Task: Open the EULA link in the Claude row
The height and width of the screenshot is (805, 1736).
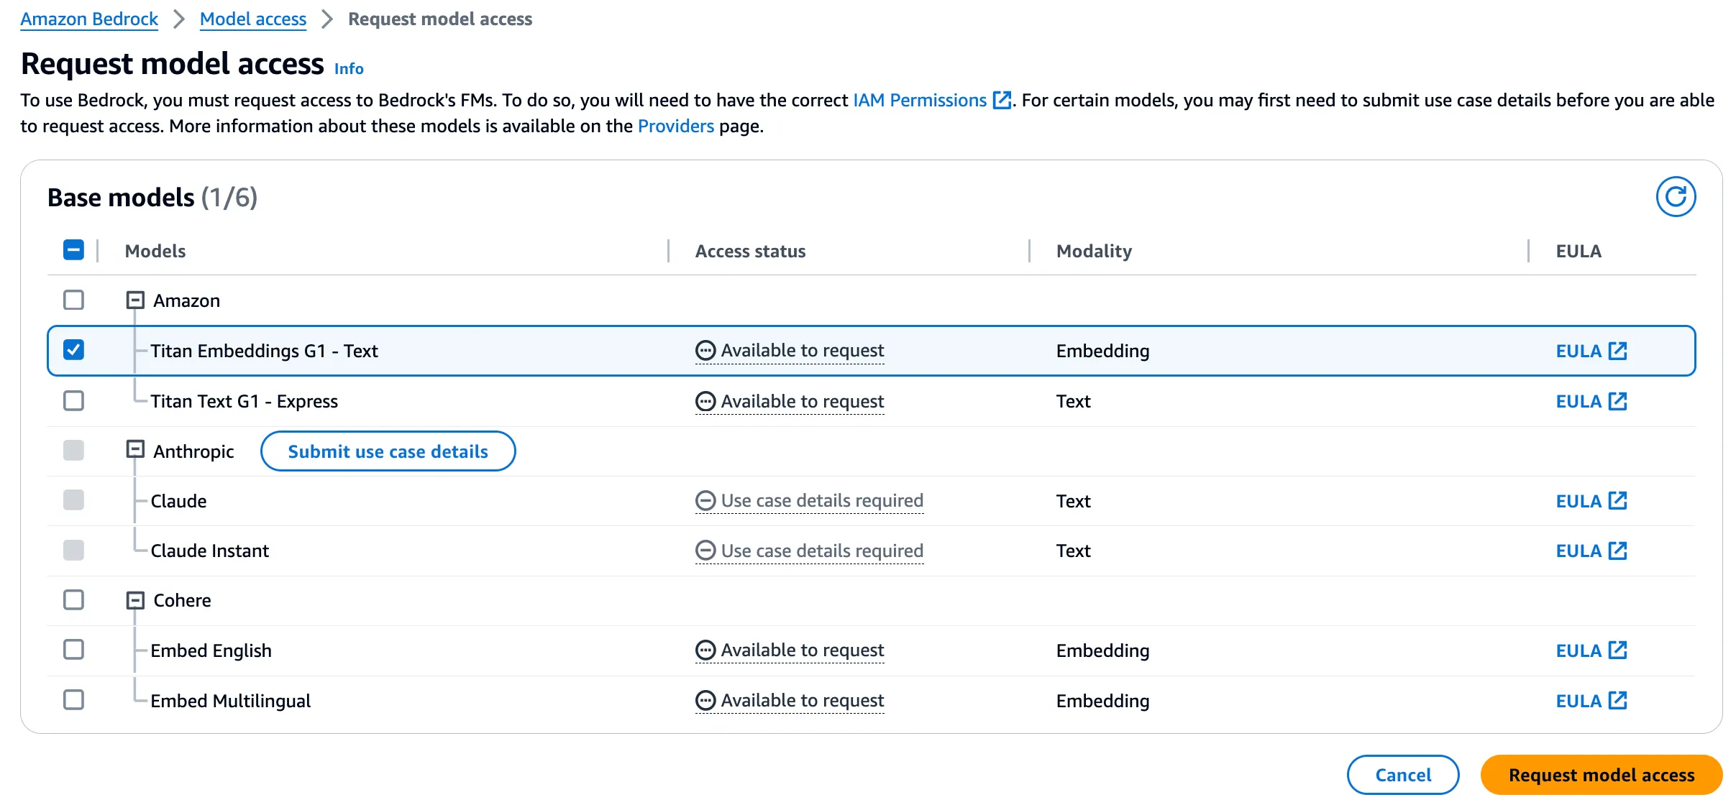Action: (x=1579, y=502)
